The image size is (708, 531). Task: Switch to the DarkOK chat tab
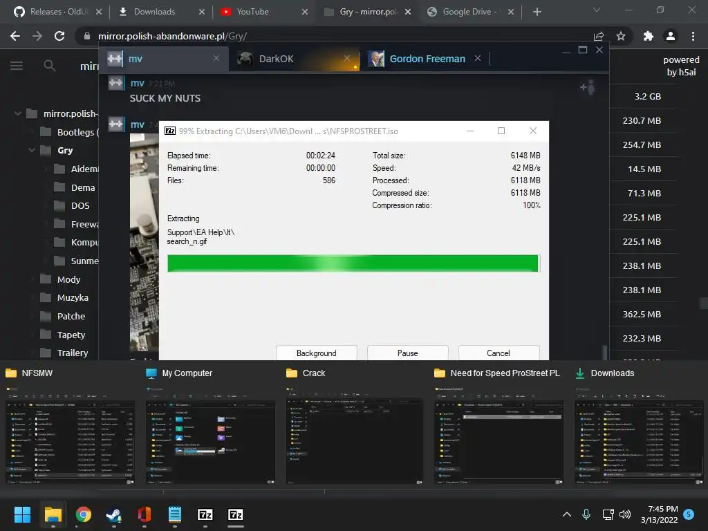[x=289, y=59]
